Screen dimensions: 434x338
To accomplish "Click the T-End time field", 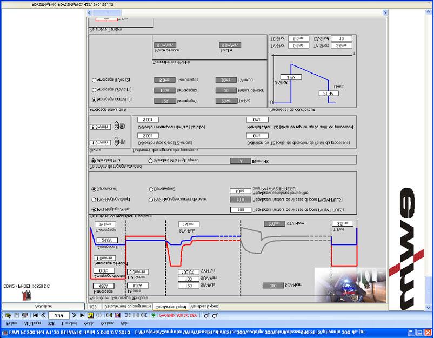I will point(342,223).
